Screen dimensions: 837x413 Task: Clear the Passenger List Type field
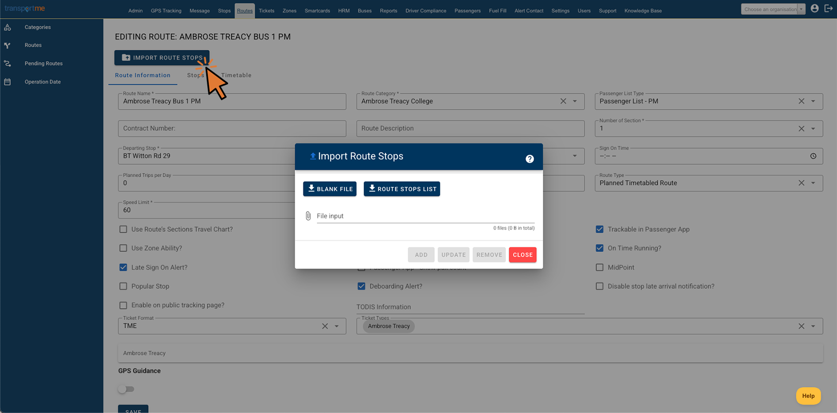coord(801,101)
